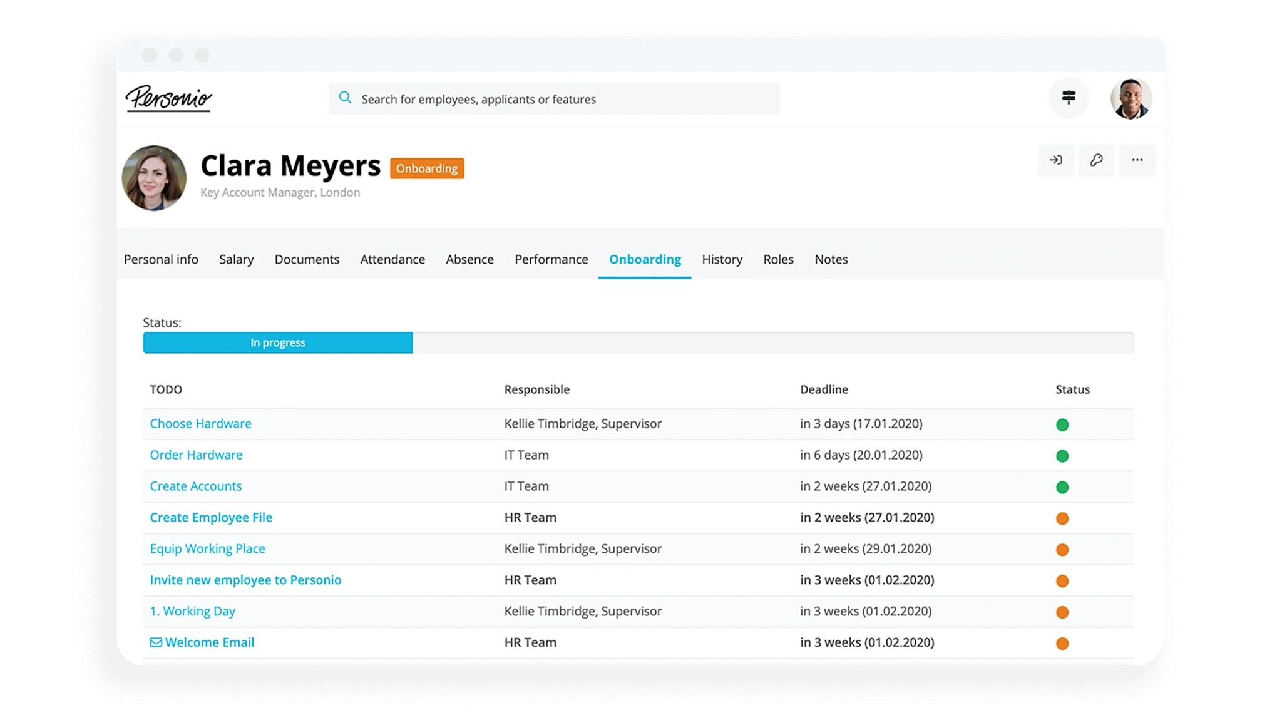Open the user avatar menu in the header

pyautogui.click(x=1131, y=99)
